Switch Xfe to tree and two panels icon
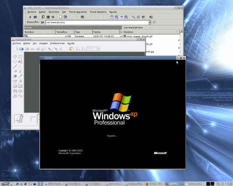The width and height of the screenshot is (233, 186). click(126, 17)
